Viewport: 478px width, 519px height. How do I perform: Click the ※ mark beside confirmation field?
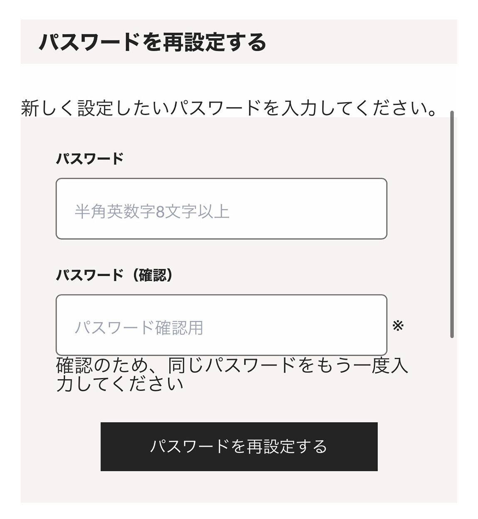398,326
